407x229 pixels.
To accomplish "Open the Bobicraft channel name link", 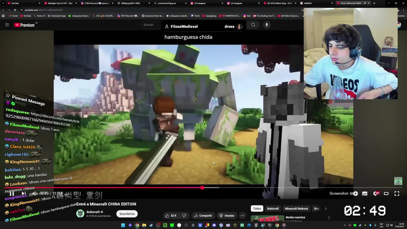I will tap(93, 212).
